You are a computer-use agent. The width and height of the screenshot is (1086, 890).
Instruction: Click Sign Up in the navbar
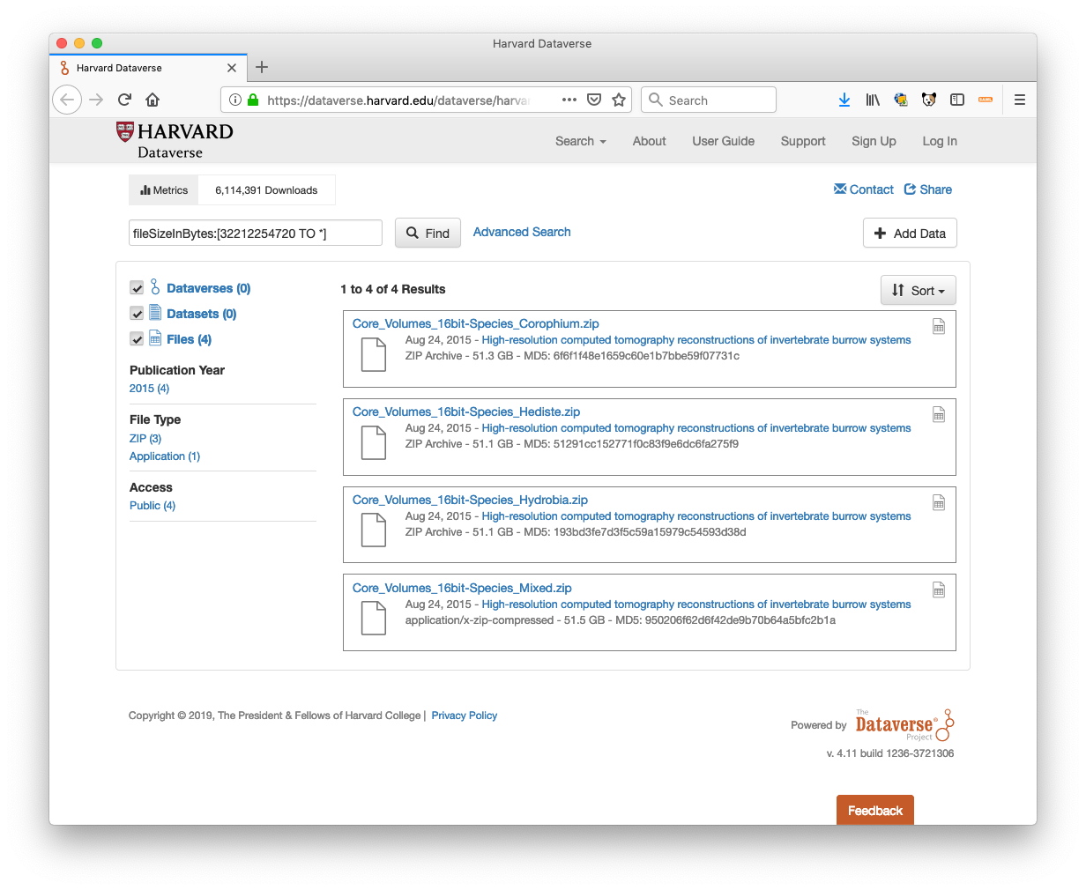click(874, 141)
